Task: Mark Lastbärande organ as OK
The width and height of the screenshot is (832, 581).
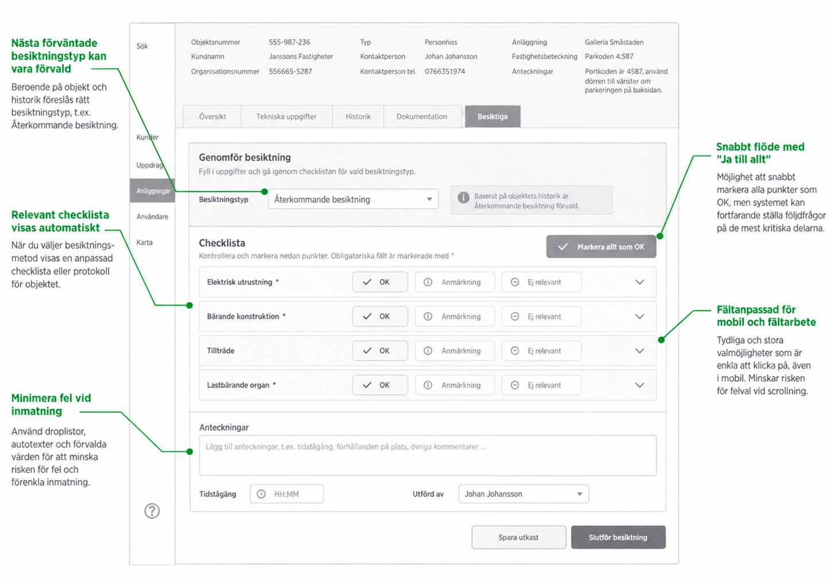Action: pos(380,385)
